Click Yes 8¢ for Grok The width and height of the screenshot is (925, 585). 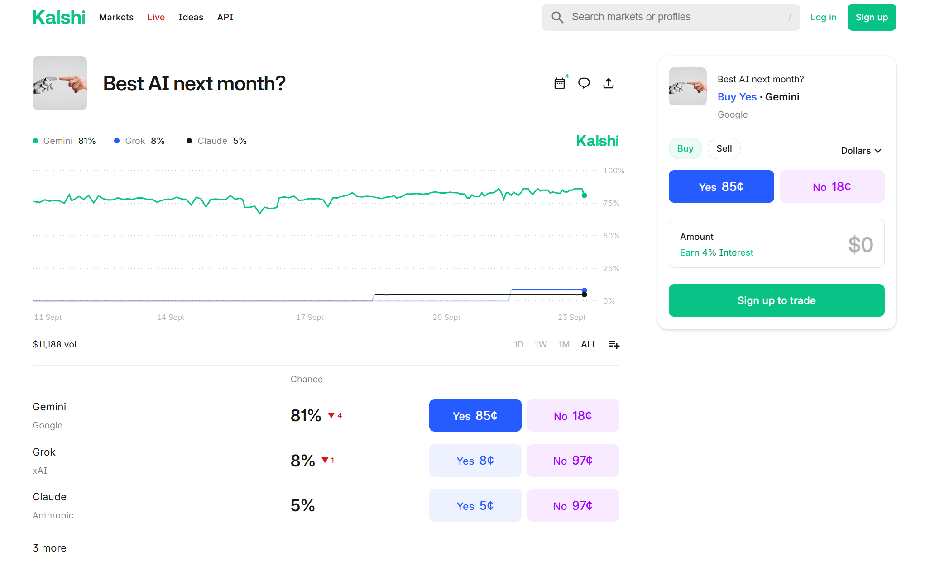click(475, 461)
